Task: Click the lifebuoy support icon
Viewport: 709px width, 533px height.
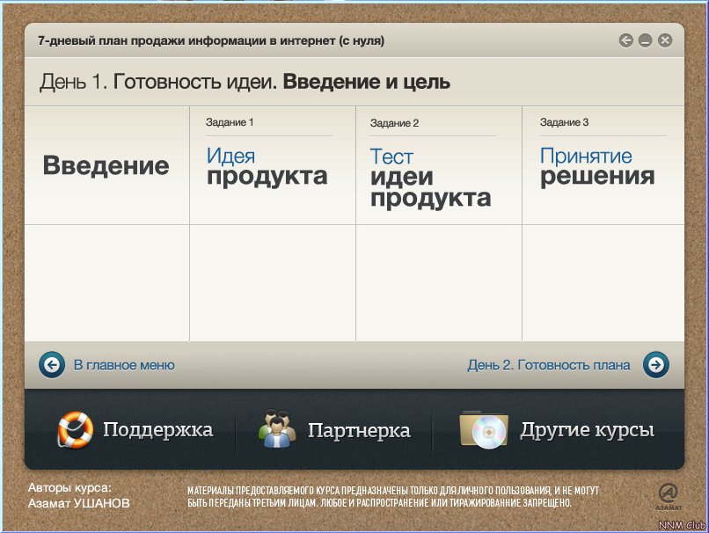Action: coord(75,430)
